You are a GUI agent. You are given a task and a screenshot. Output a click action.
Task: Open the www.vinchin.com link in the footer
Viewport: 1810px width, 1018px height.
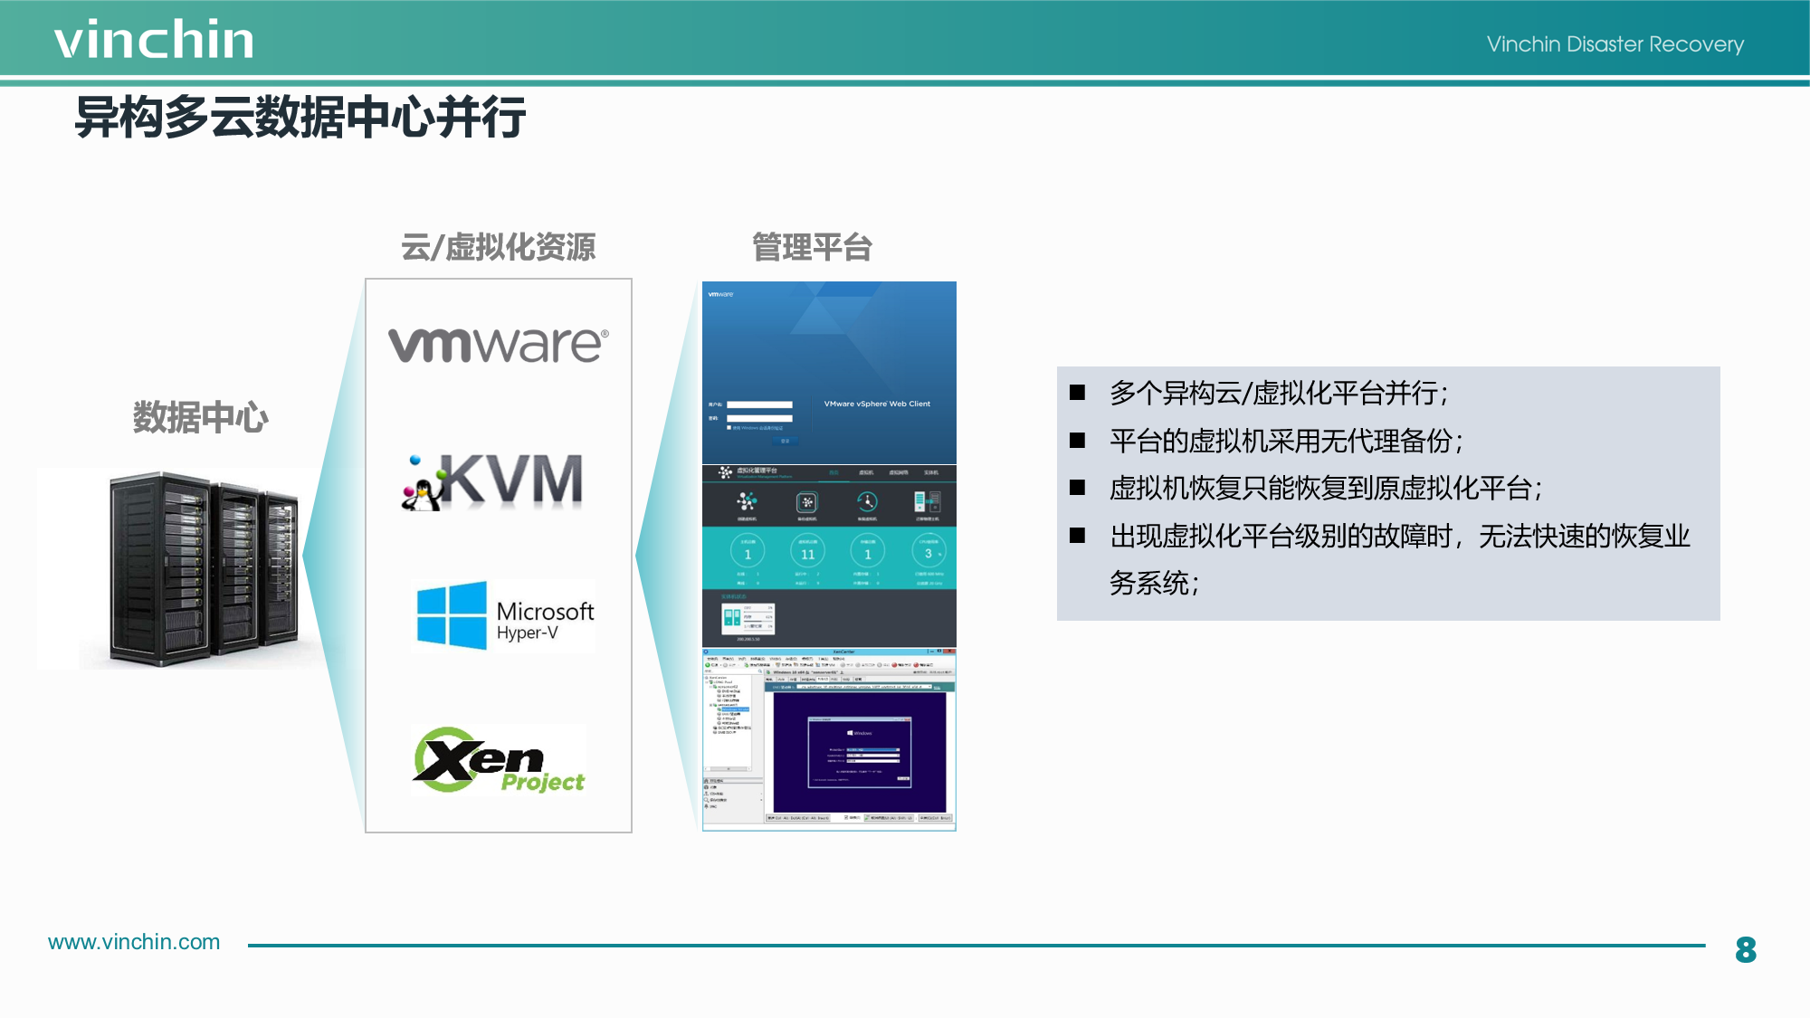coord(134,942)
